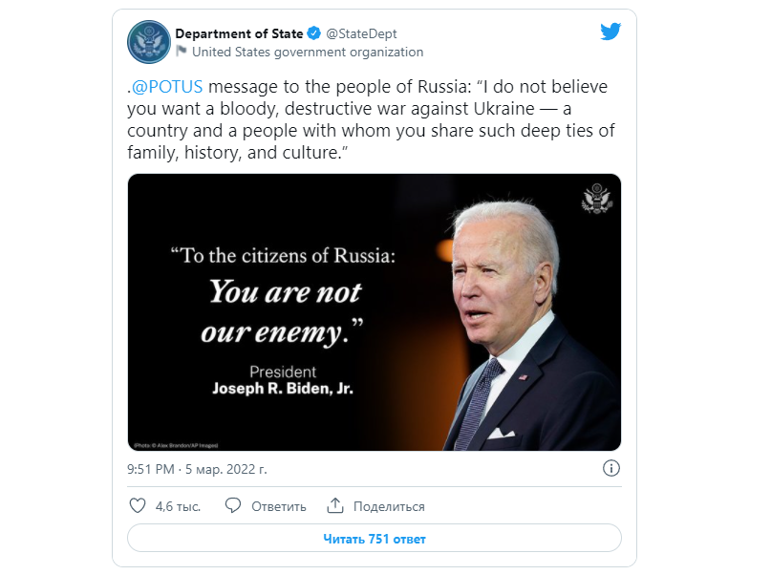This screenshot has height=575, width=771.
Task: Click the blue verified badge icon
Action: click(313, 33)
